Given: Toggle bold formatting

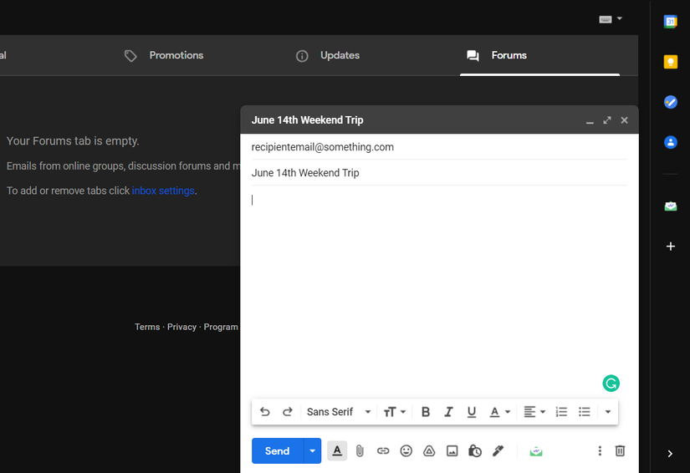Looking at the screenshot, I should coord(426,412).
